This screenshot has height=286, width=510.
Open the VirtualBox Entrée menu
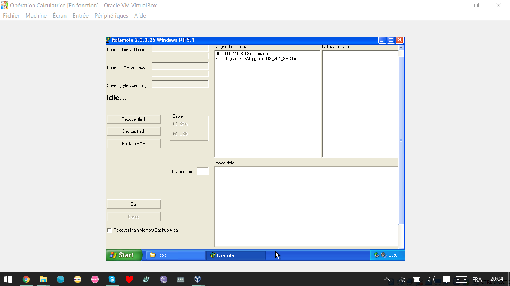tap(80, 16)
